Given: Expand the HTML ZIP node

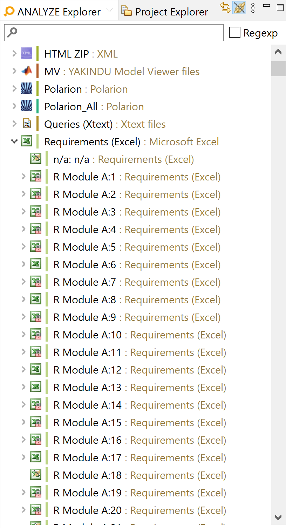Looking at the screenshot, I should coord(14,53).
